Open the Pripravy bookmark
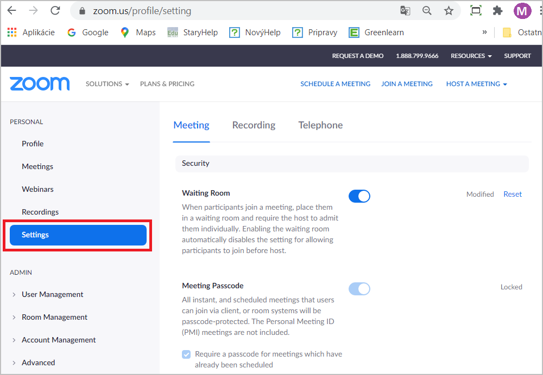This screenshot has height=375, width=543. tap(315, 33)
